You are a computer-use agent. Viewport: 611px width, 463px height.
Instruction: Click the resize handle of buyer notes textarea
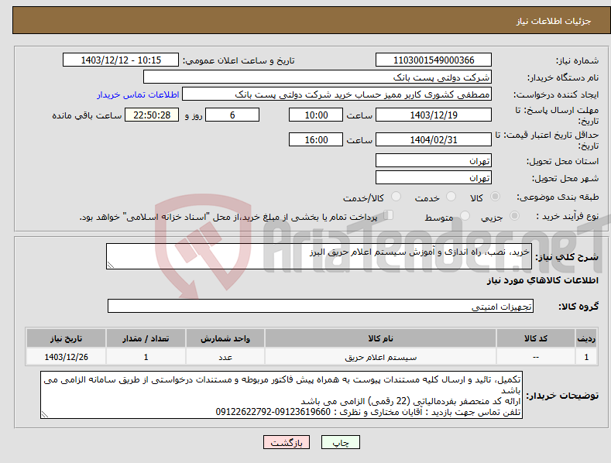(x=45, y=415)
